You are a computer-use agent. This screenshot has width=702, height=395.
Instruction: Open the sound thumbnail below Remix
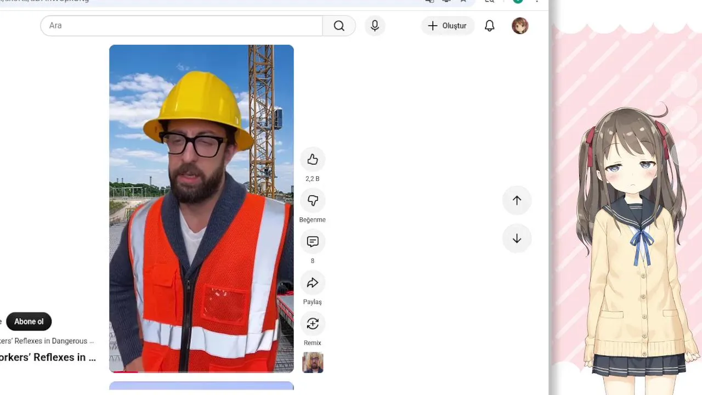(313, 363)
